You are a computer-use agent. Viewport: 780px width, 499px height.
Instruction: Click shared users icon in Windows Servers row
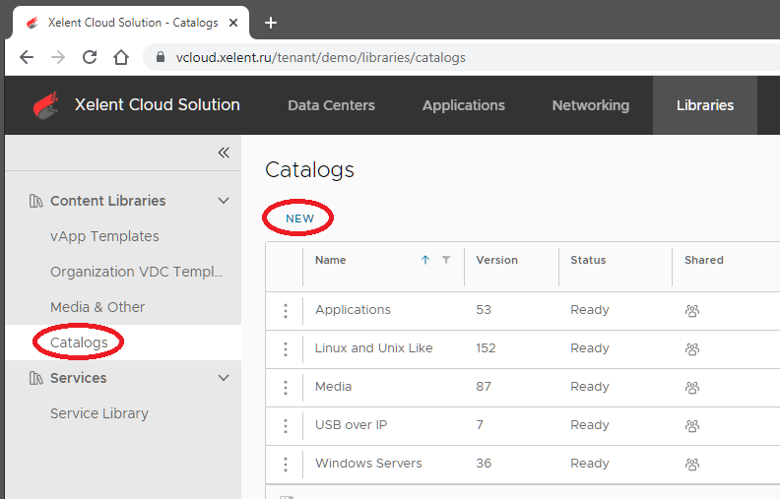point(692,465)
